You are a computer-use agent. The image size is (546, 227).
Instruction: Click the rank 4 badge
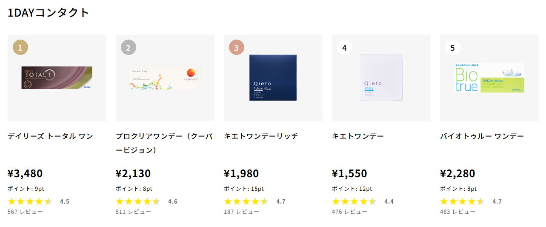pos(345,47)
